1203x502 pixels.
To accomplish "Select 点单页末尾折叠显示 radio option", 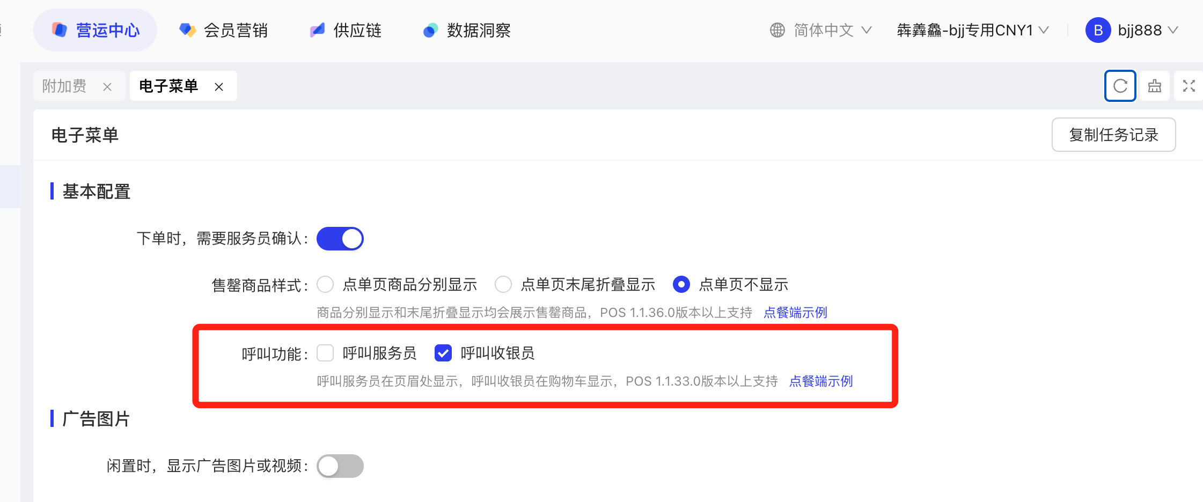I will [503, 284].
